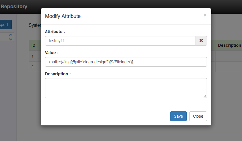Image resolution: width=242 pixels, height=141 pixels.
Task: Click inside the Description textarea
Action: [x=126, y=88]
